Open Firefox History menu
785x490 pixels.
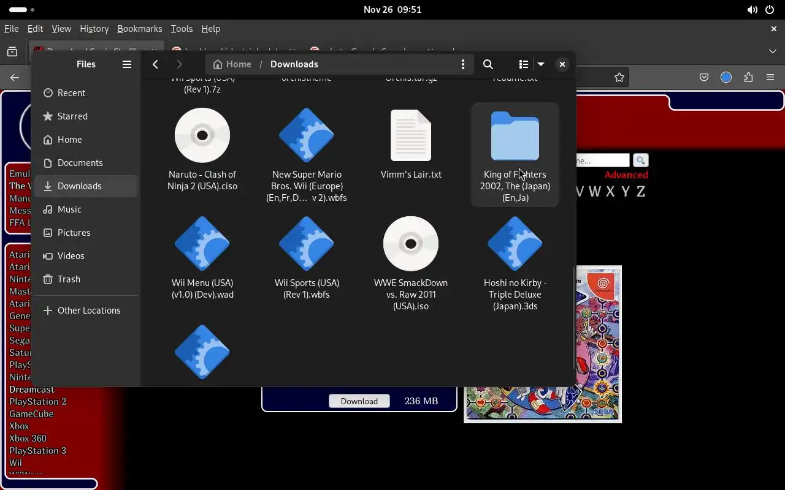pos(94,29)
